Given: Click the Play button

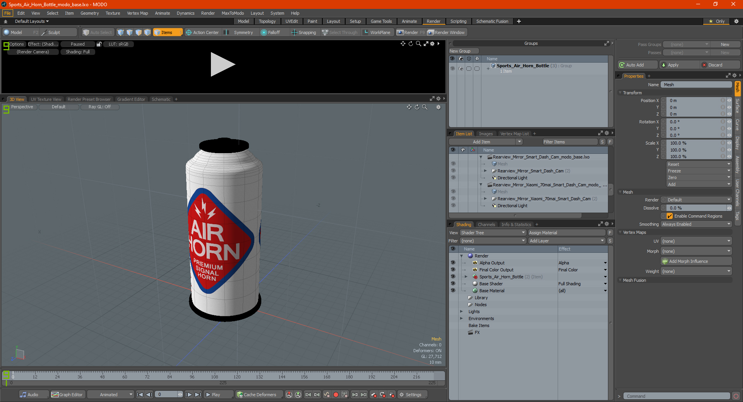Looking at the screenshot, I should (218, 395).
